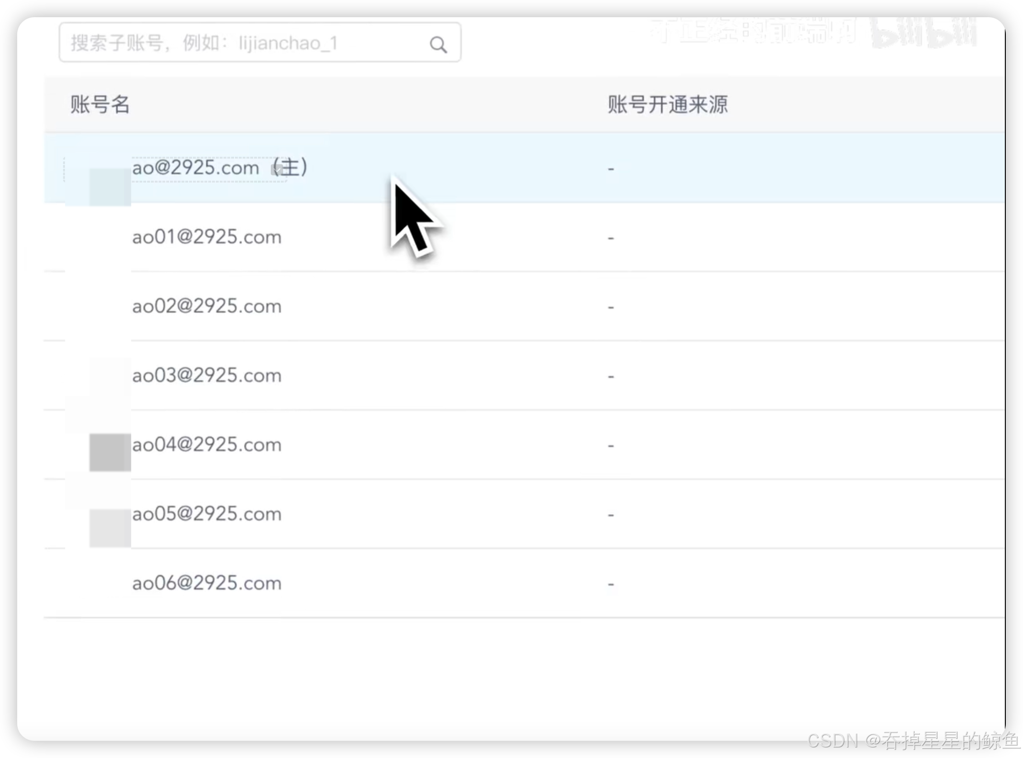Click account name ao04@2925.com
Image resolution: width=1023 pixels, height=758 pixels.
(x=207, y=445)
